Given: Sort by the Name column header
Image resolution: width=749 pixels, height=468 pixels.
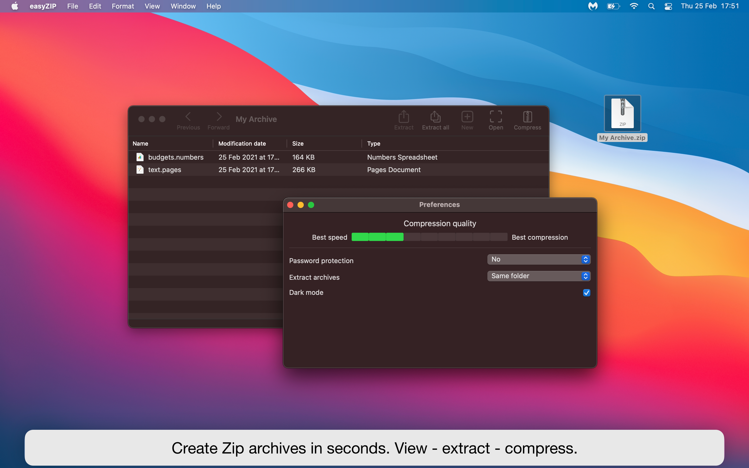Looking at the screenshot, I should click(x=140, y=144).
